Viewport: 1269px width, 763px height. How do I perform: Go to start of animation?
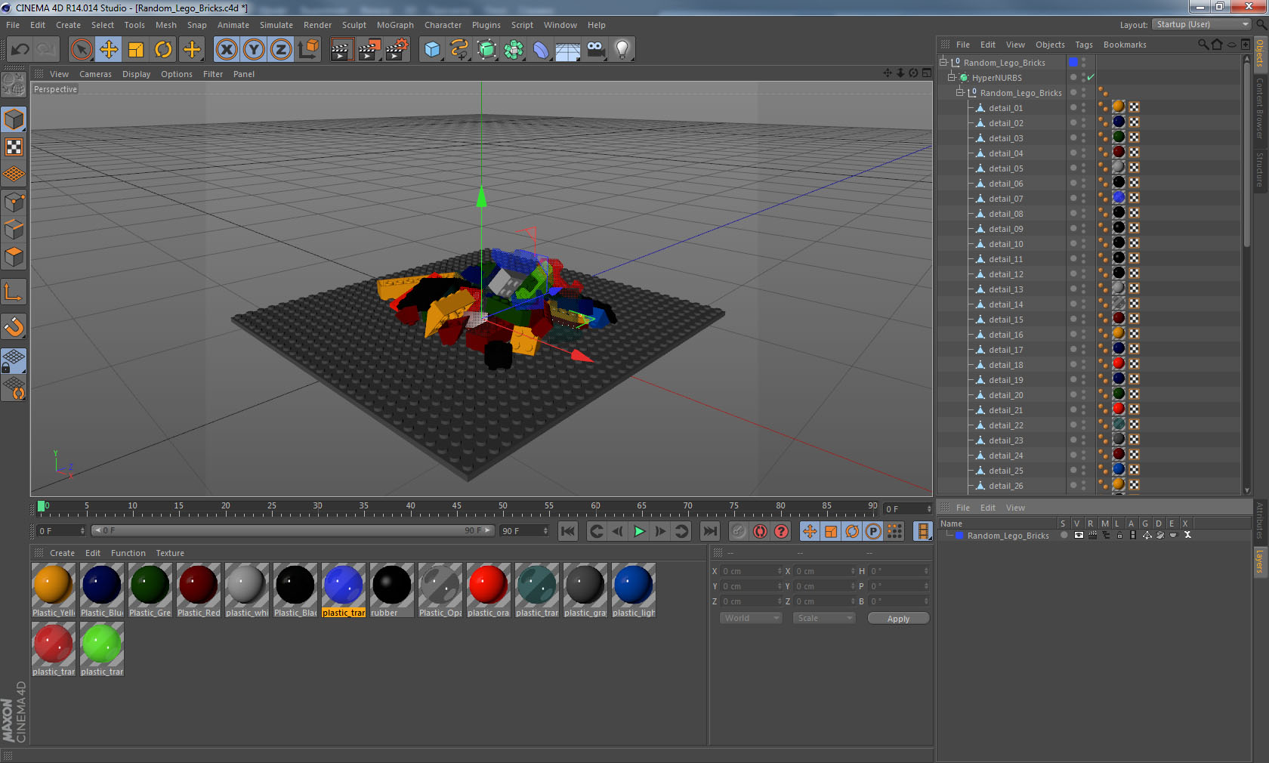pyautogui.click(x=568, y=531)
